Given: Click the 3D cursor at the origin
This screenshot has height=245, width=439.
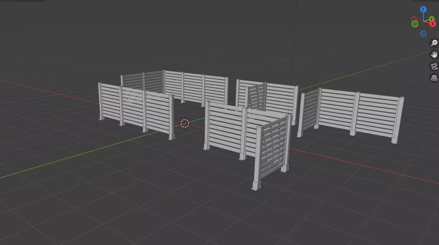Looking at the screenshot, I should pos(185,123).
